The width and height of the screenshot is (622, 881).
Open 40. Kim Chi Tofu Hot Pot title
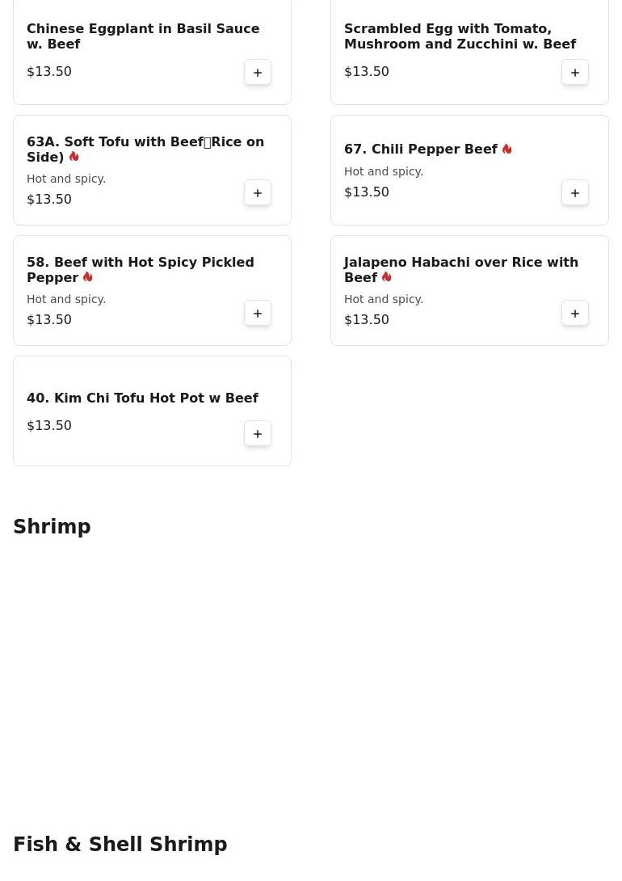[x=142, y=398]
